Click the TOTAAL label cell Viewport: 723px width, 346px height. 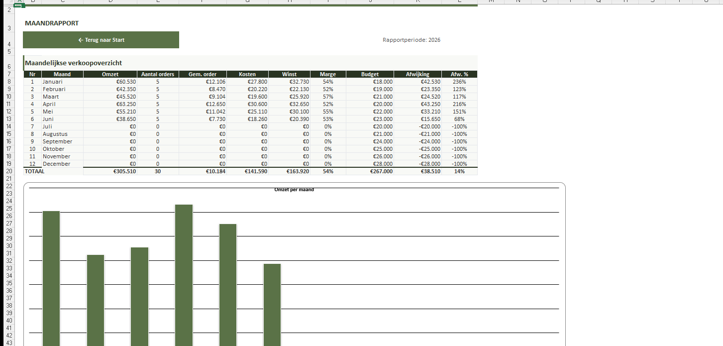[x=35, y=171]
